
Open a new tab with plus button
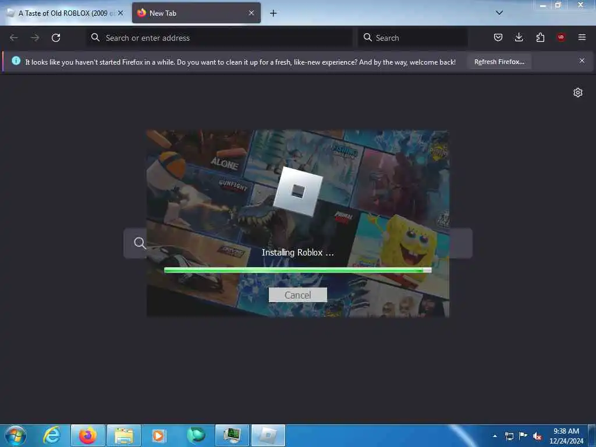pyautogui.click(x=274, y=13)
